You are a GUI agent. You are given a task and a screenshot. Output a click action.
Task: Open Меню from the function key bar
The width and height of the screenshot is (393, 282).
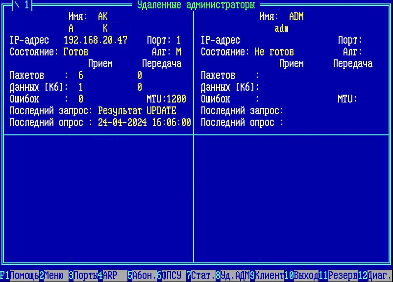pos(53,276)
